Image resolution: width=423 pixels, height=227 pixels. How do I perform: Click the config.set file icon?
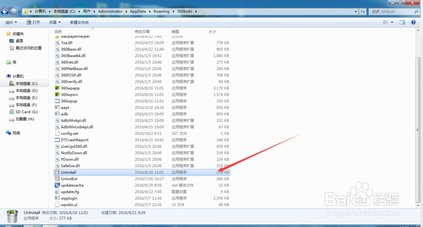pos(57,133)
